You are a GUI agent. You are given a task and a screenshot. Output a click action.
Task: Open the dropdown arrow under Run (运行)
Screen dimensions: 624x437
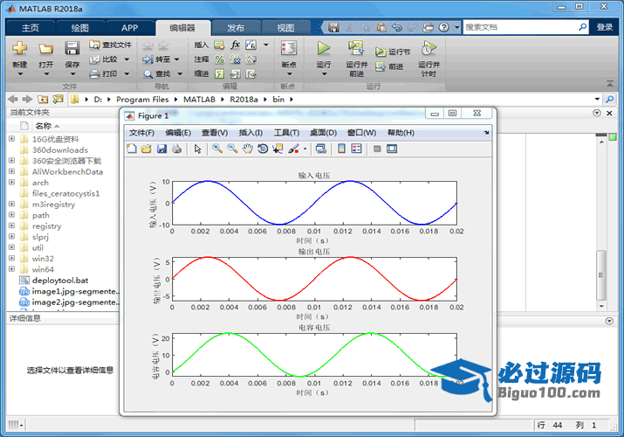tap(324, 73)
